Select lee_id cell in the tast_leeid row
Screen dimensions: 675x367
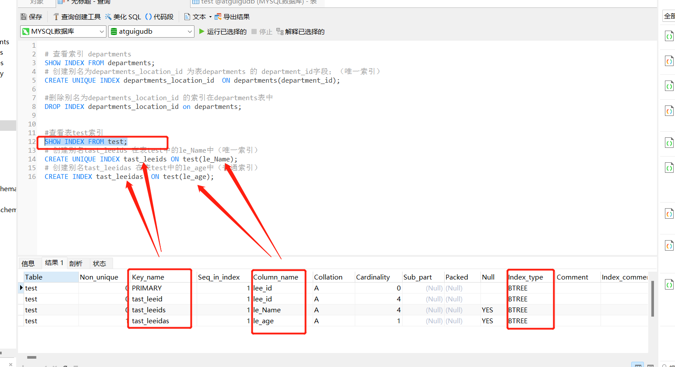pyautogui.click(x=282, y=299)
